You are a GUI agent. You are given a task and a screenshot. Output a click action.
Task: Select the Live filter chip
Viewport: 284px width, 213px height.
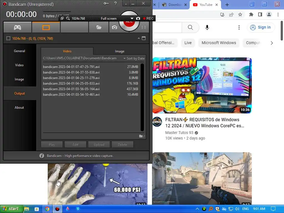tap(188, 43)
